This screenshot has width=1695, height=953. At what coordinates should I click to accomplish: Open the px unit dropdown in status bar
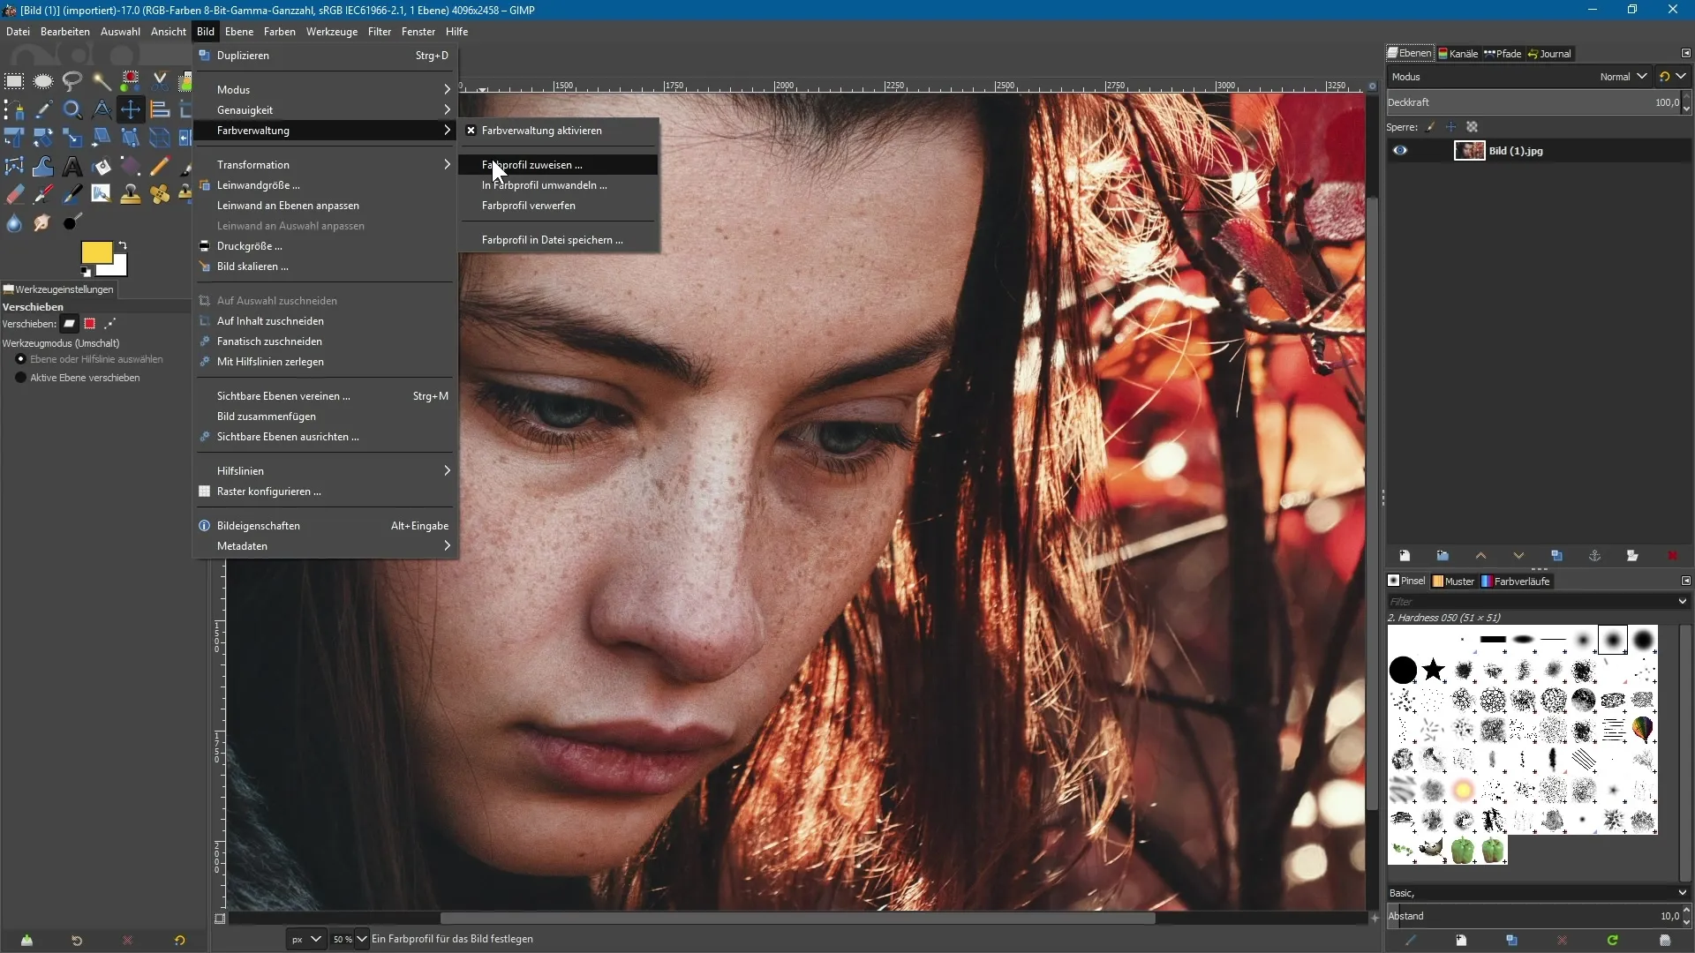(x=306, y=939)
